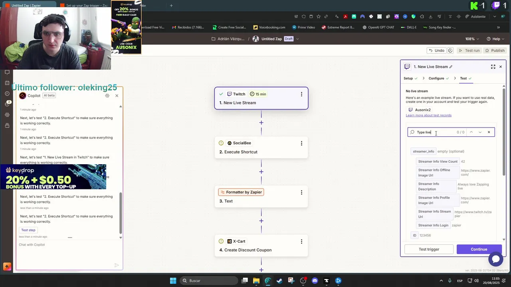Click the Asistente browser button
The height and width of the screenshot is (287, 511).
pos(475,16)
